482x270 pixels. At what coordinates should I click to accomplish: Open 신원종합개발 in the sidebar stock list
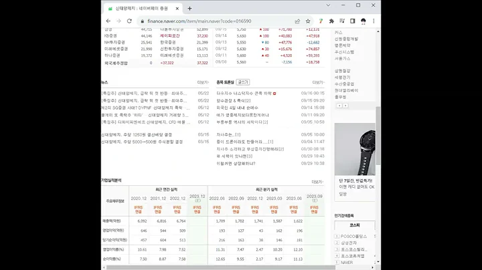point(347,39)
